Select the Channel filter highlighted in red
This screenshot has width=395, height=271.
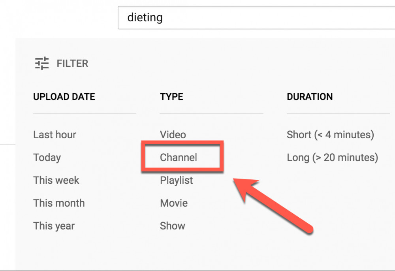point(179,157)
